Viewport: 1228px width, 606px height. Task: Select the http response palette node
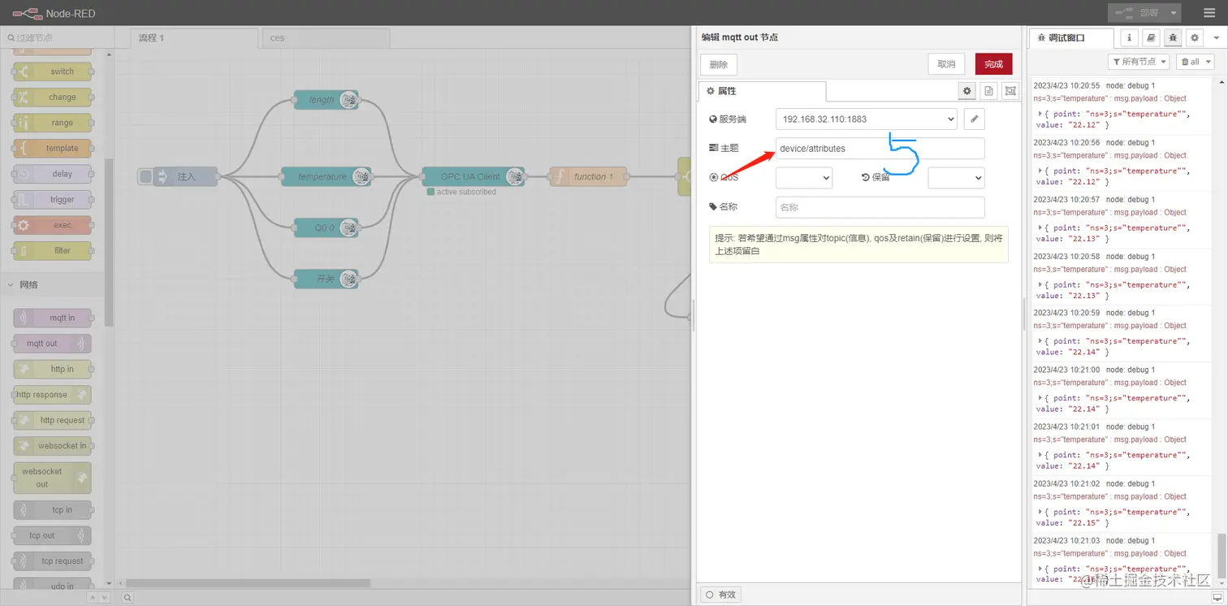point(52,395)
